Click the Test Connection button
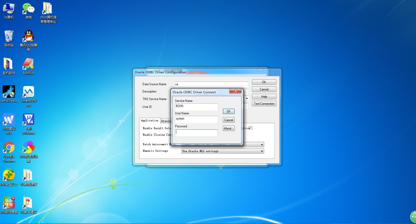 (264, 104)
